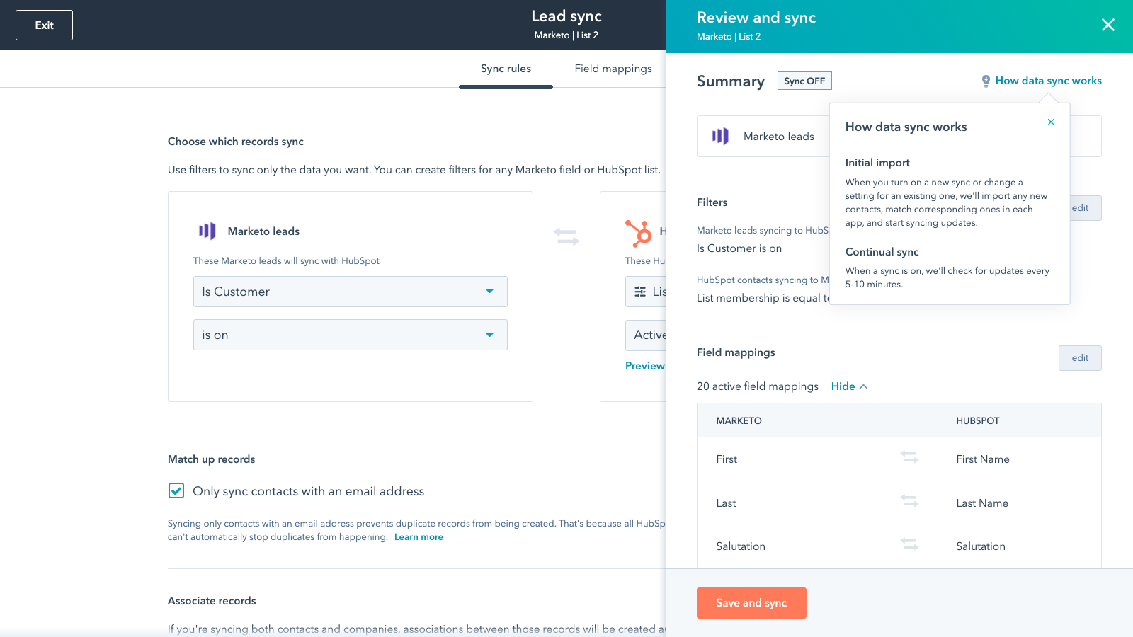The image size is (1133, 637).
Task: Click the Marketo icon in the Review summary panel
Action: coord(720,136)
